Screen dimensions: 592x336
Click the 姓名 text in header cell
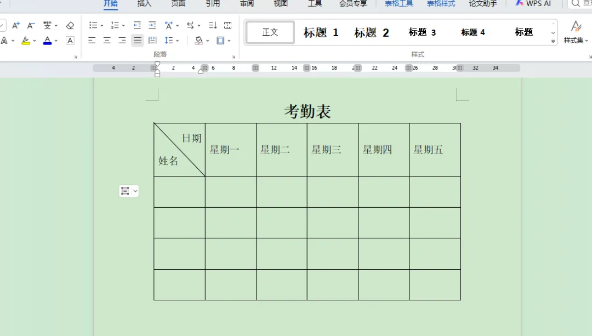(168, 161)
